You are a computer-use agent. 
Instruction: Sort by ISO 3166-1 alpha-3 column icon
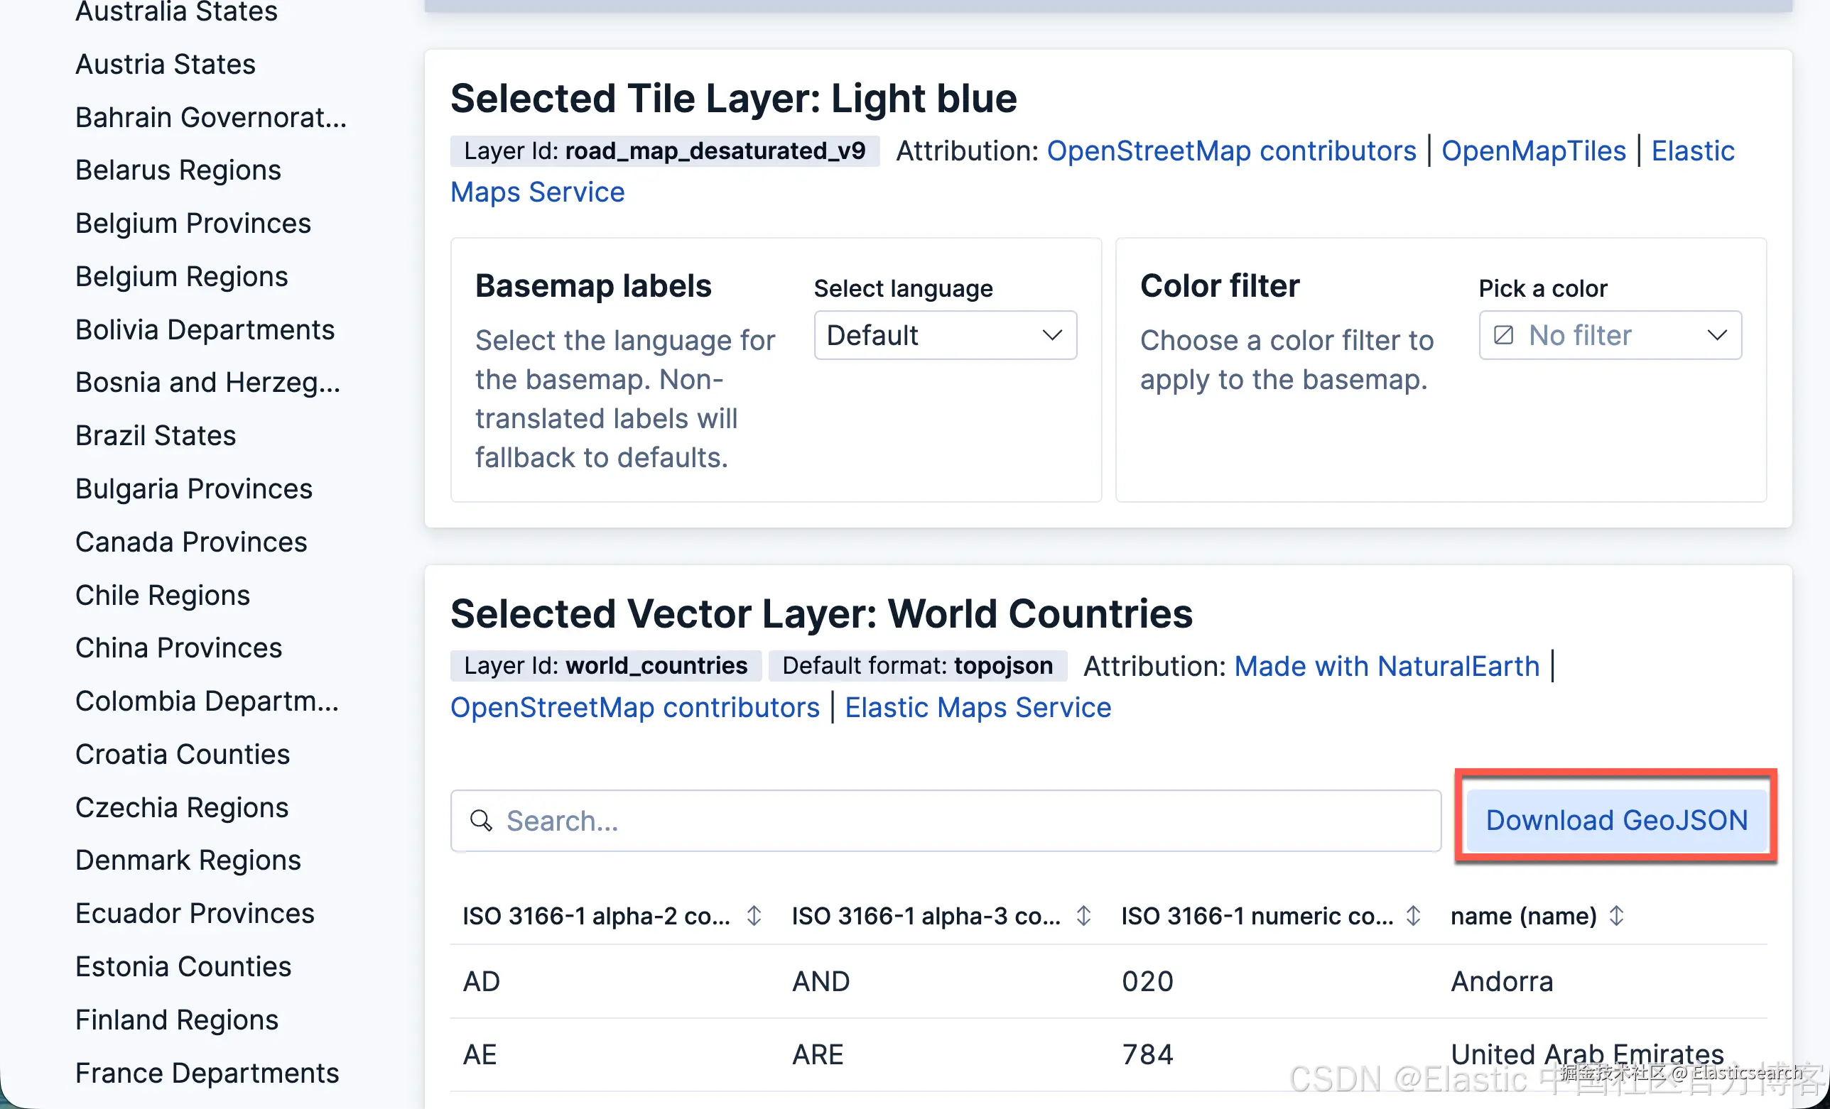tap(1083, 915)
